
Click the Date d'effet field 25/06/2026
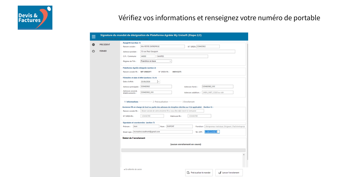pyautogui.click(x=149, y=81)
